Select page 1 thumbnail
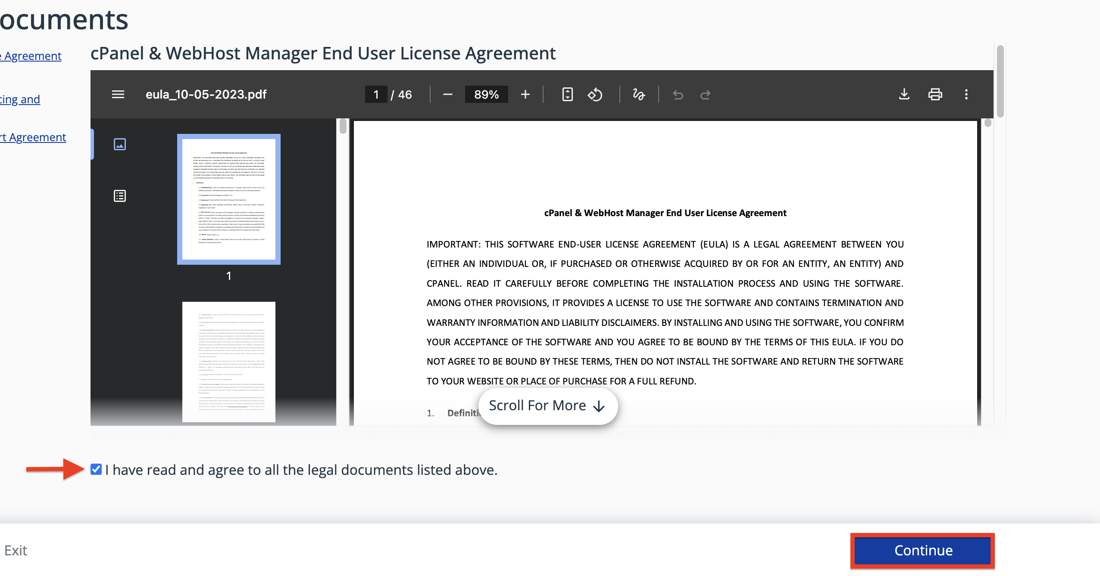 tap(229, 199)
